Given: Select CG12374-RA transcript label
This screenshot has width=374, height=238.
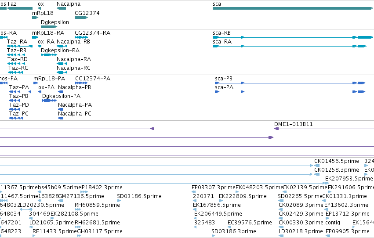Looking at the screenshot, I should pyautogui.click(x=93, y=33).
